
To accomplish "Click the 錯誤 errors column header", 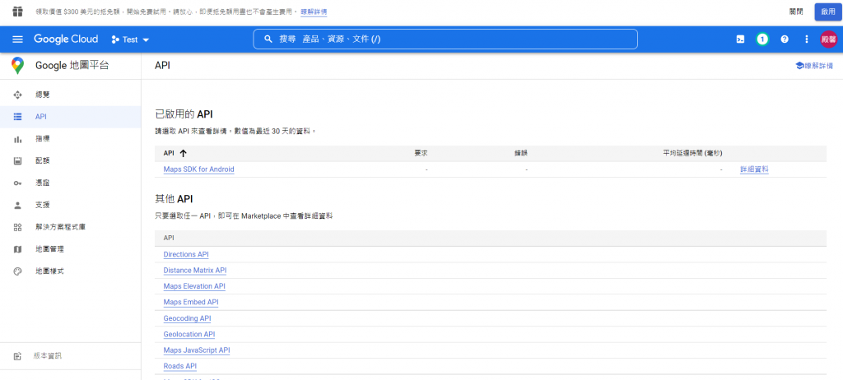I will point(520,153).
